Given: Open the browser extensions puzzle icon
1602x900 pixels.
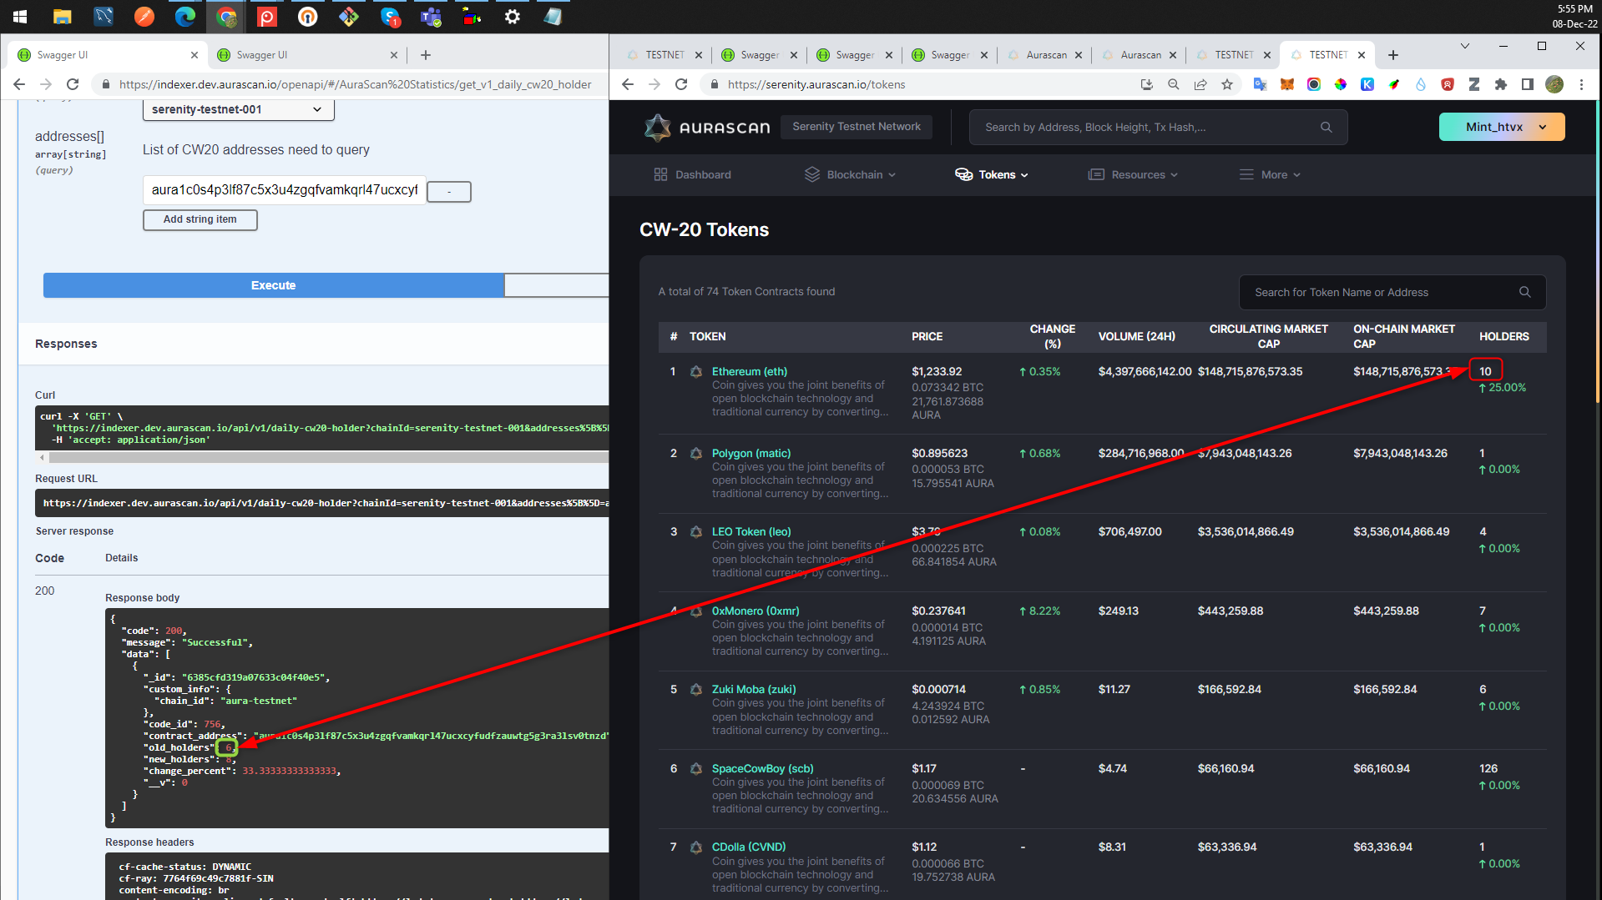Looking at the screenshot, I should pyautogui.click(x=1500, y=84).
